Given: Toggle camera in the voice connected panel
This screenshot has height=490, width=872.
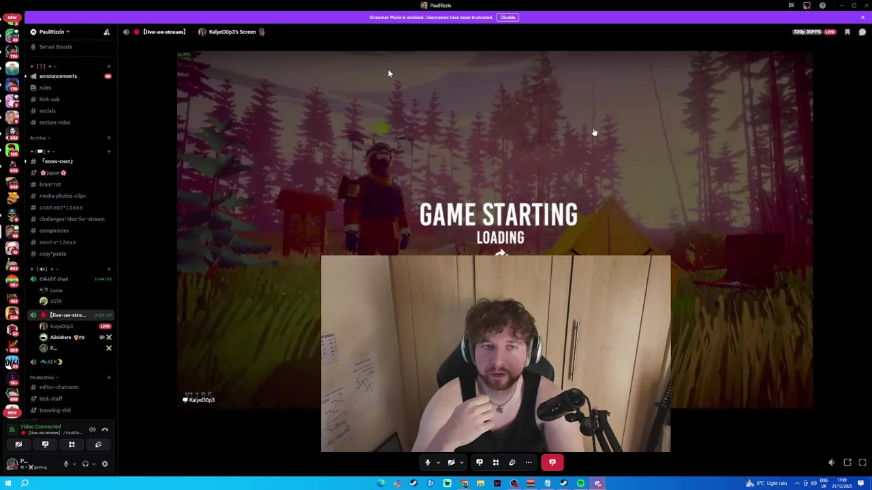Looking at the screenshot, I should 18,444.
